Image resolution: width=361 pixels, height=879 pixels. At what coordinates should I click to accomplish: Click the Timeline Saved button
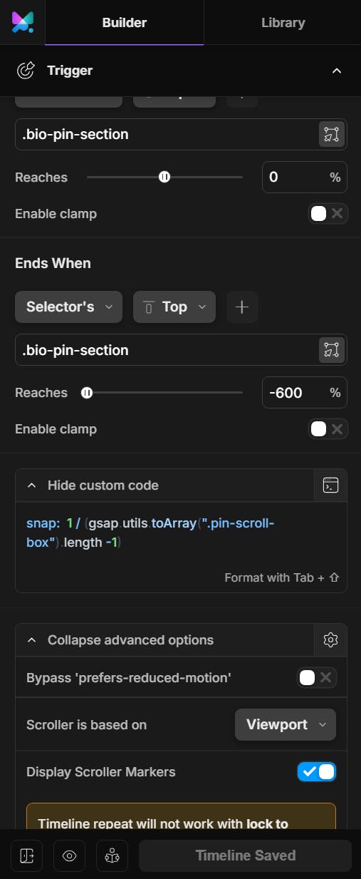click(245, 855)
